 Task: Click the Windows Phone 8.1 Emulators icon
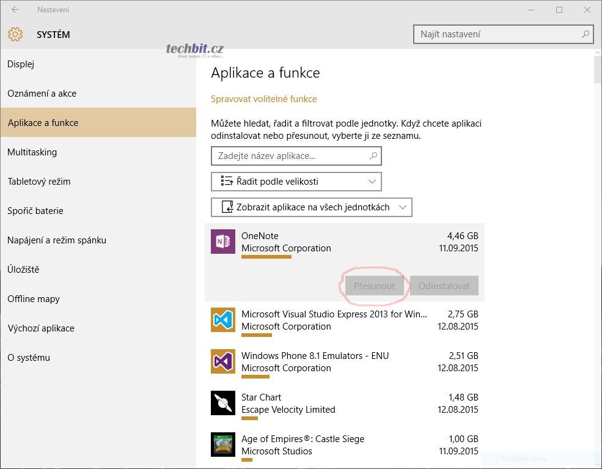point(222,361)
